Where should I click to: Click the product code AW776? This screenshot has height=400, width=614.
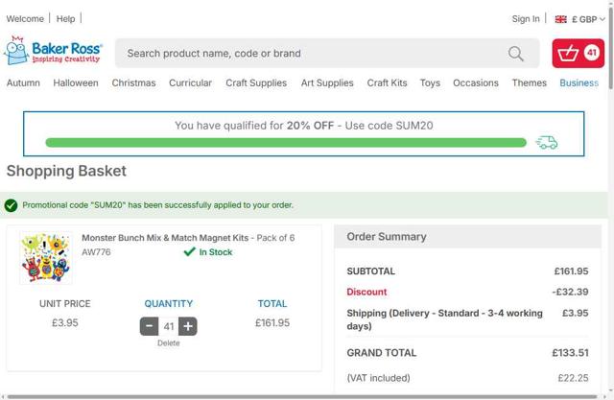(x=96, y=252)
